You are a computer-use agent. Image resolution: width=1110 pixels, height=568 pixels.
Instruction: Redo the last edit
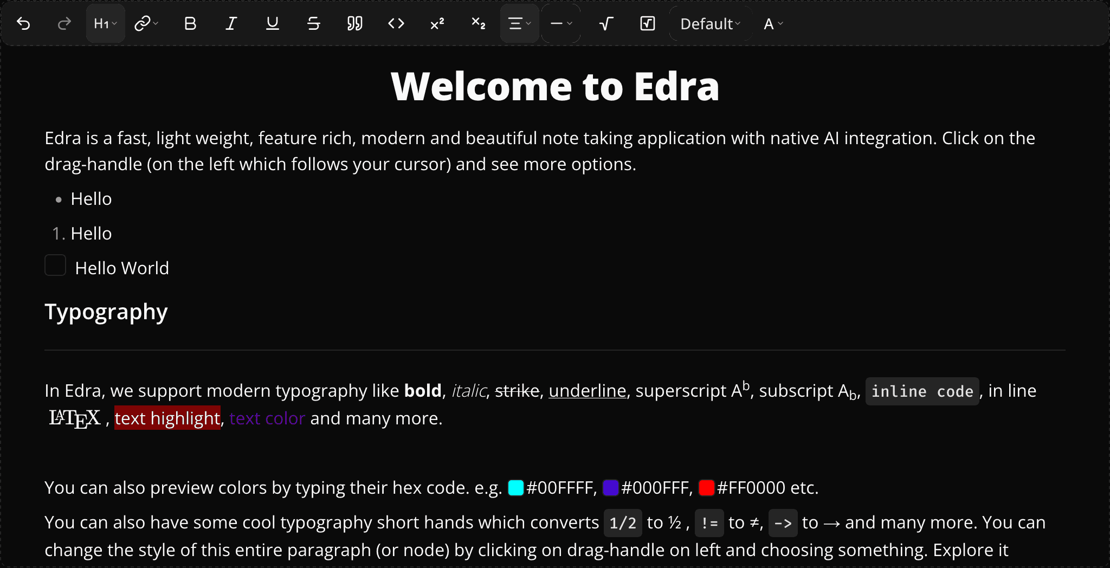point(64,23)
